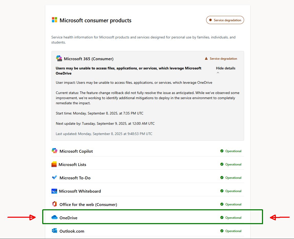
Task: Click the OneDrive cloud icon
Action: click(55, 217)
